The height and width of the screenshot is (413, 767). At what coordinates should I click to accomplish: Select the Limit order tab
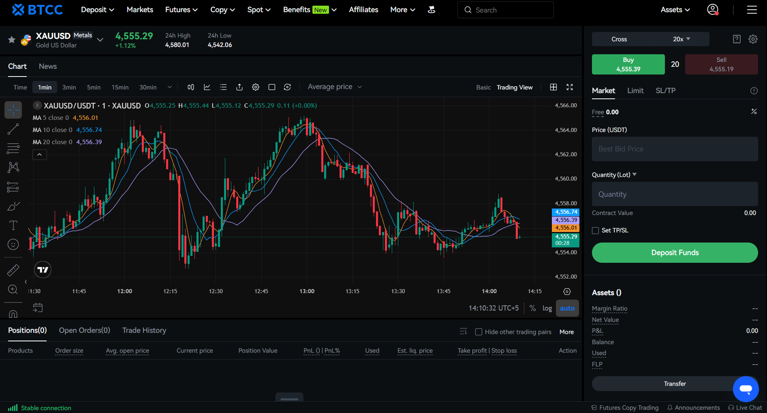pyautogui.click(x=635, y=91)
